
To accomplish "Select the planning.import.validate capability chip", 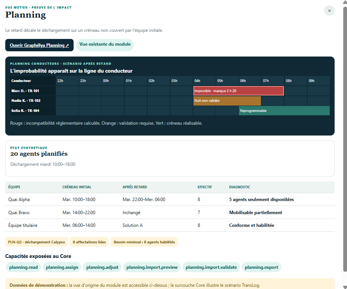I will pos(211,267).
